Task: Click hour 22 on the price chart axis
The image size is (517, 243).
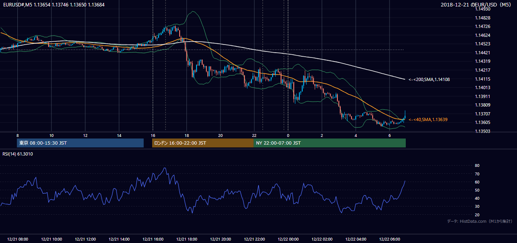Action: click(x=254, y=135)
